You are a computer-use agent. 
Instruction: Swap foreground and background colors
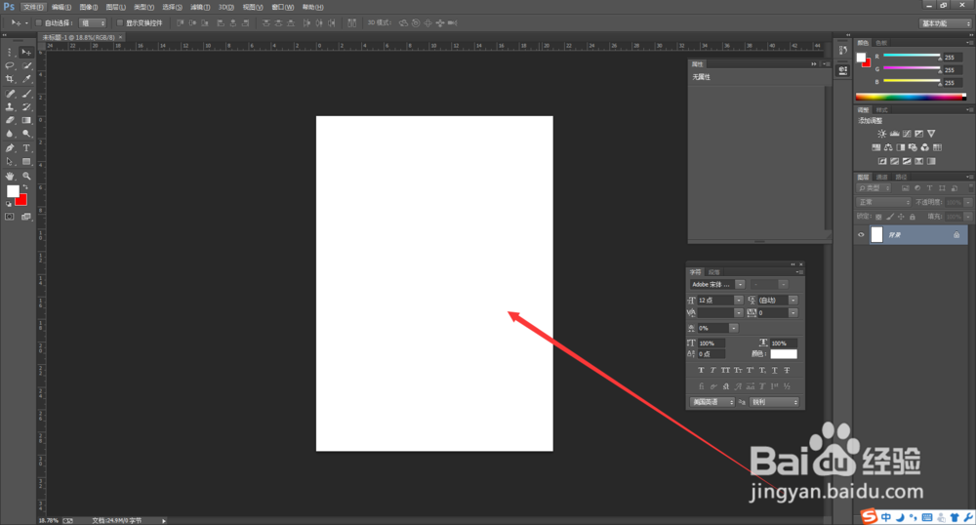[x=25, y=187]
